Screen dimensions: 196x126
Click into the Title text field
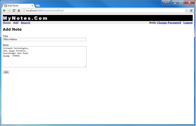44,39
